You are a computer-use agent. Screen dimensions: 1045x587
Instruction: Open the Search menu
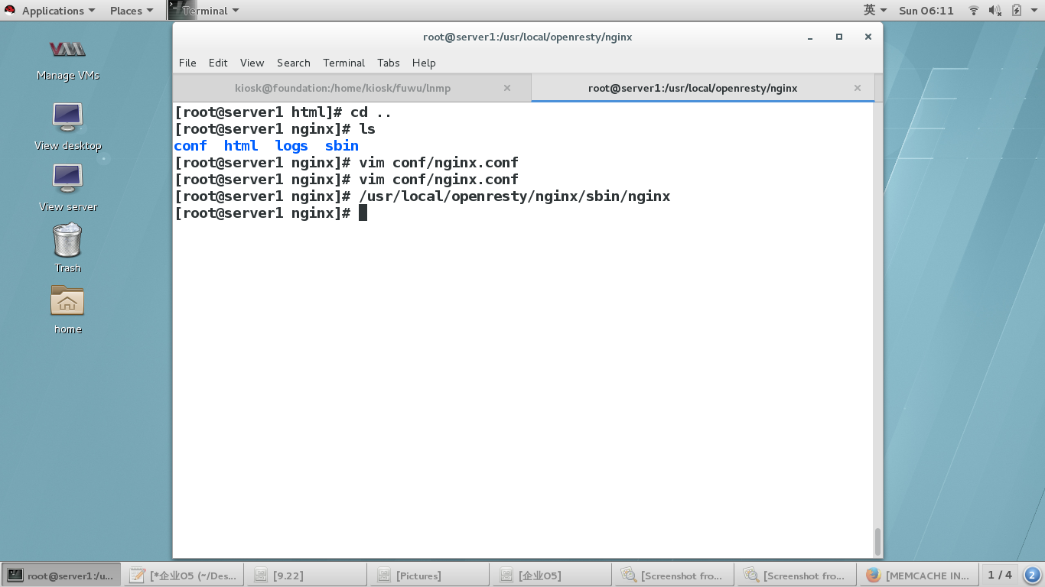(294, 63)
